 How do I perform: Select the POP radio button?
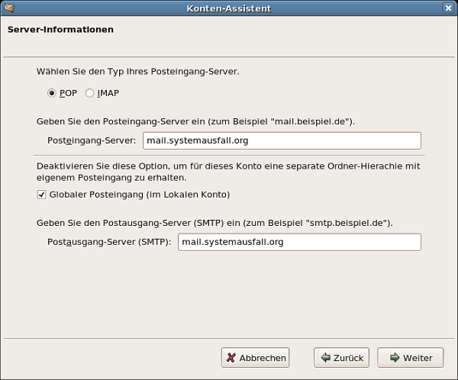click(x=52, y=93)
